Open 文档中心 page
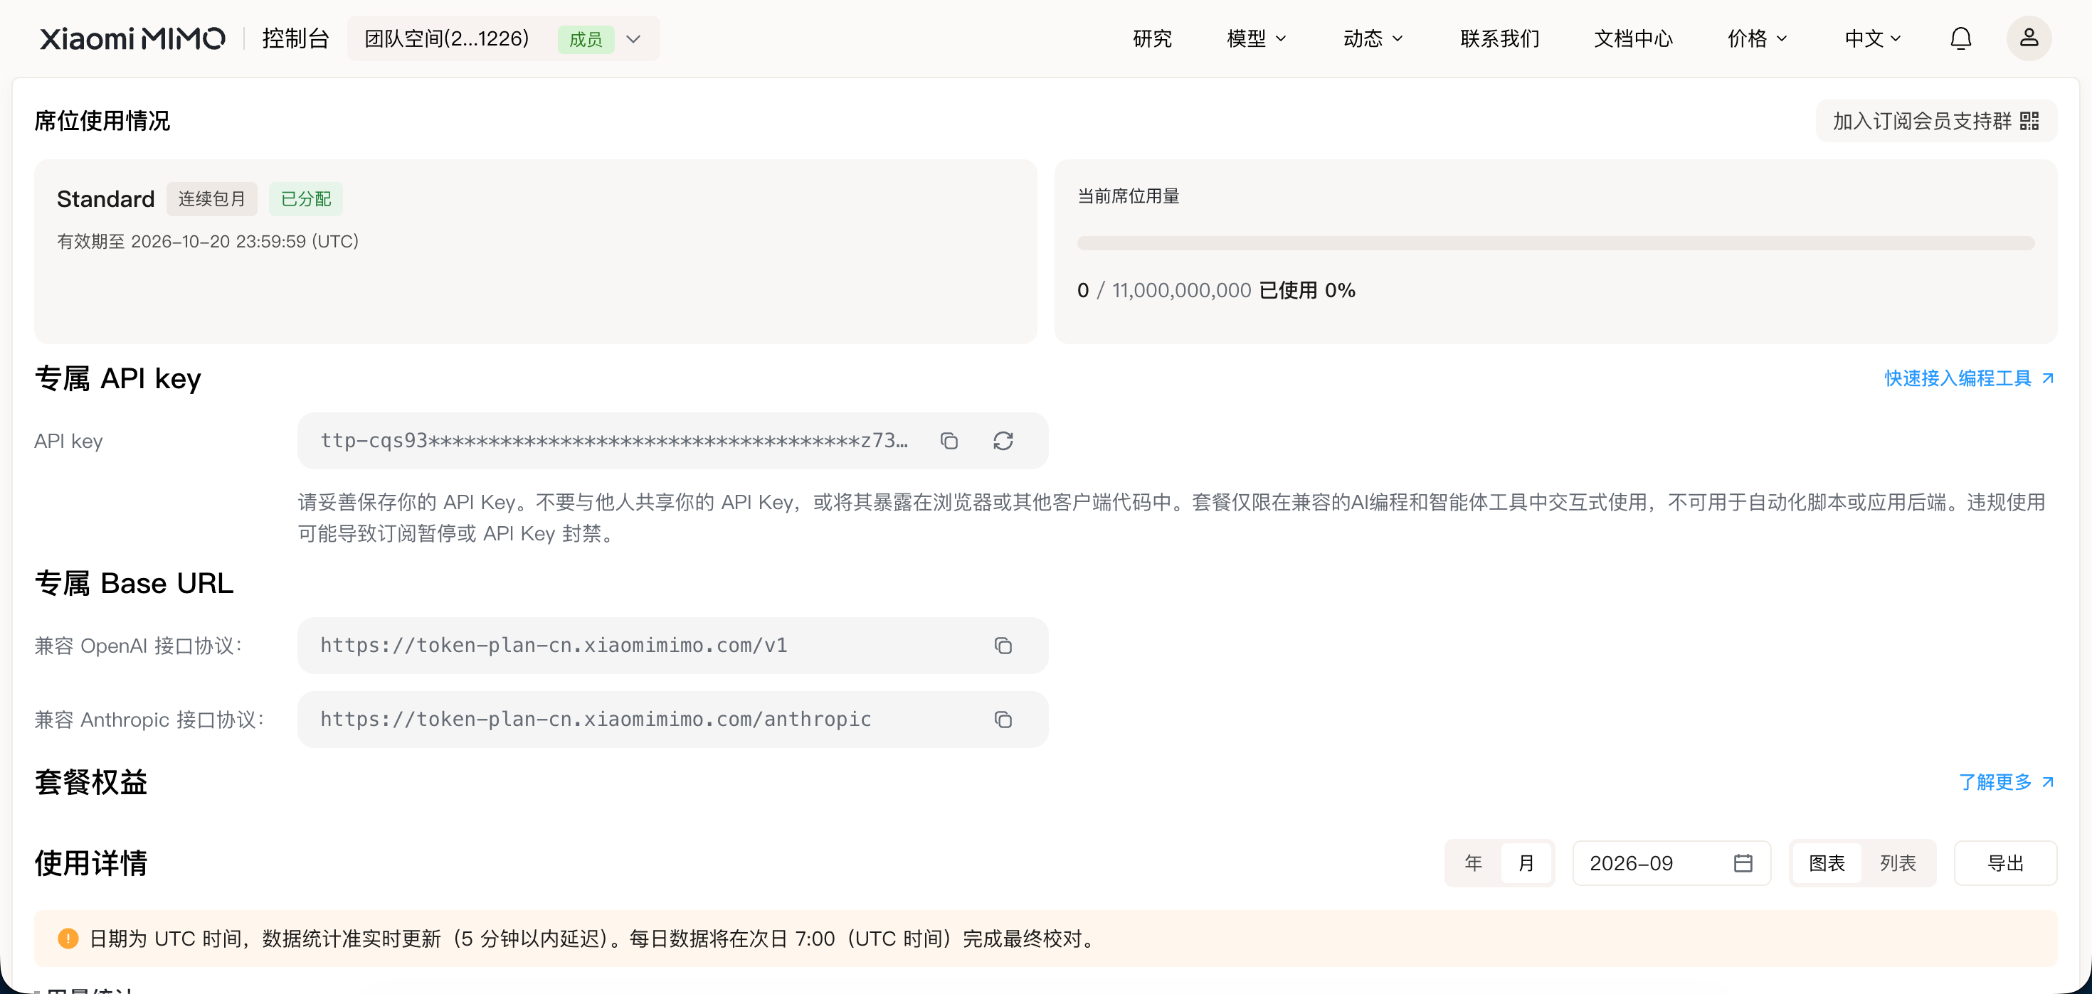 pos(1633,38)
